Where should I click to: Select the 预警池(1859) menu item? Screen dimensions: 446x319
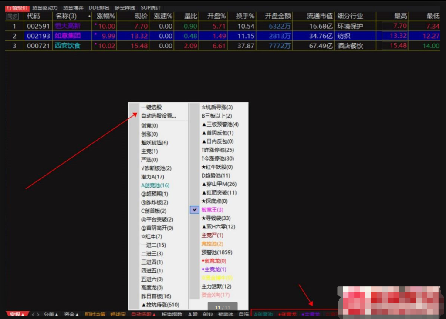(x=216, y=252)
